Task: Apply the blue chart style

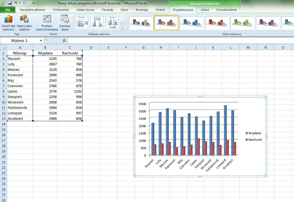Action: pos(191,23)
